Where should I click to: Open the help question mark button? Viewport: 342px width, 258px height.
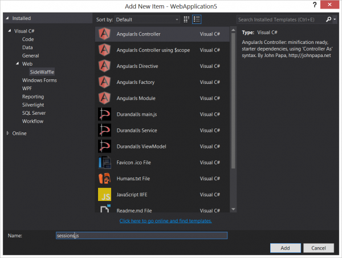(x=314, y=5)
